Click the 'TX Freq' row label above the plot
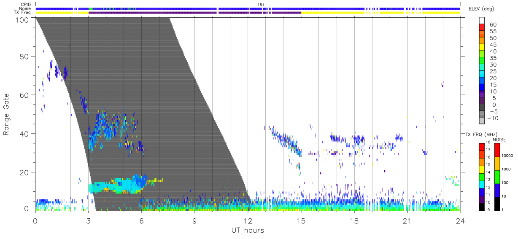518x239 pixels. [22, 13]
